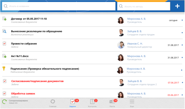Viewport: 185px width, 109px height.
Task: Click avatar of Зайцев В. В. sales employee
Action: [x=121, y=33]
